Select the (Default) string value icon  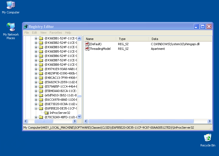(87, 44)
